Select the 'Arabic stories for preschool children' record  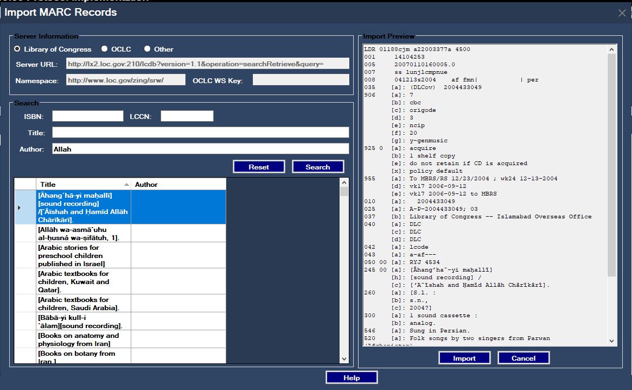tap(81, 255)
